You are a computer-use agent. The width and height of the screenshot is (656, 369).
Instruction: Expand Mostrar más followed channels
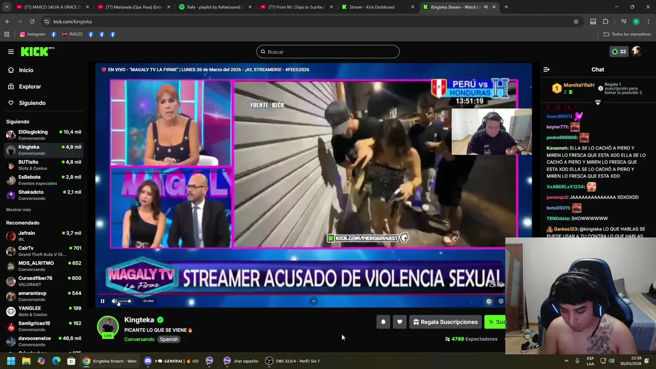(18, 210)
